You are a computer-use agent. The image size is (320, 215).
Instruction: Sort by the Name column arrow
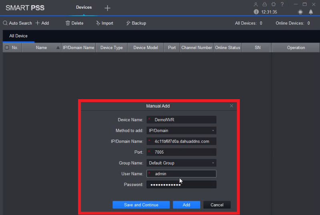point(58,48)
